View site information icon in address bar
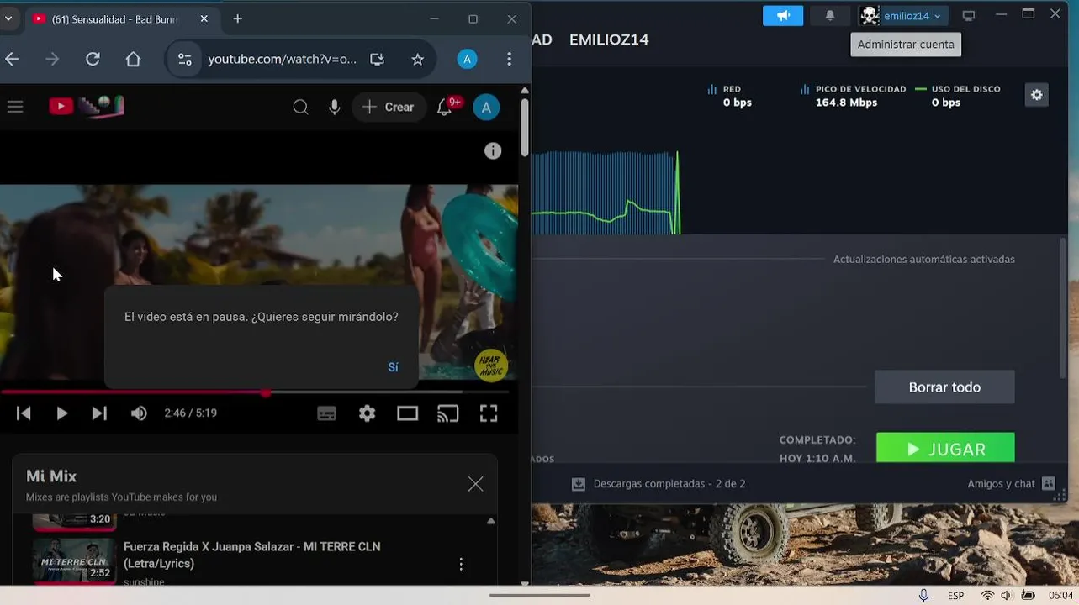Screen dimensions: 1079x605 [184, 59]
